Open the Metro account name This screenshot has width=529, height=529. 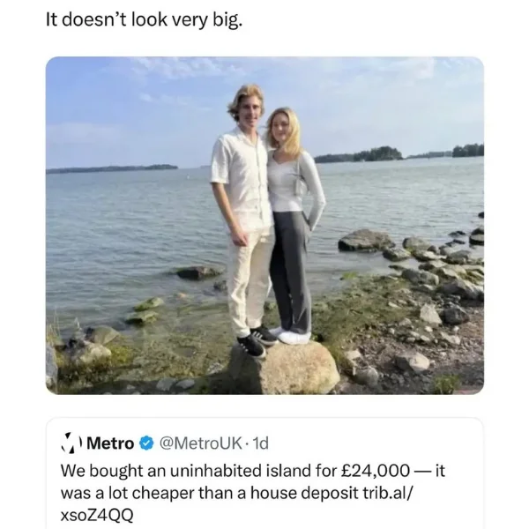point(111,443)
